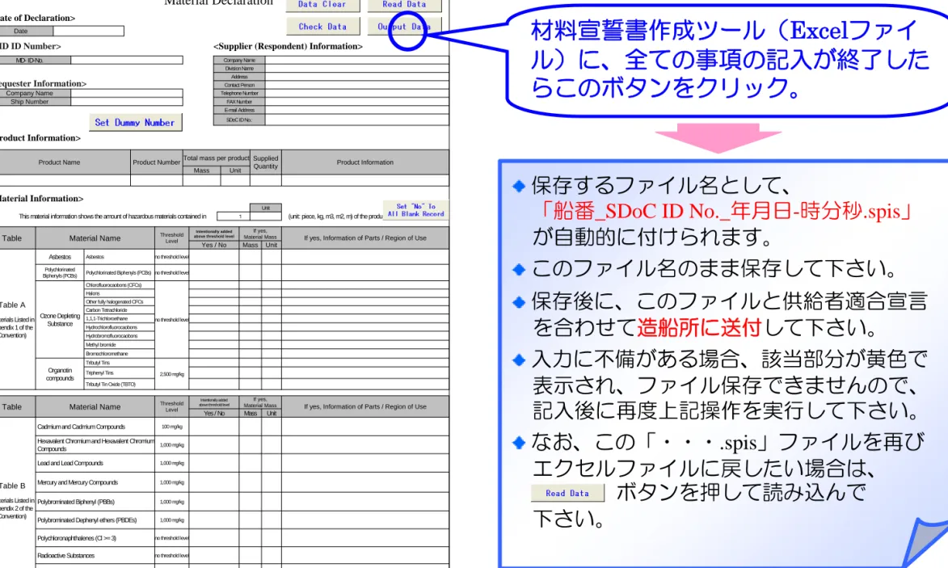Screen dimensions: 948x568
Task: Click "Chlorofluorocarbons (CFCs)" material cell
Action: coord(119,284)
